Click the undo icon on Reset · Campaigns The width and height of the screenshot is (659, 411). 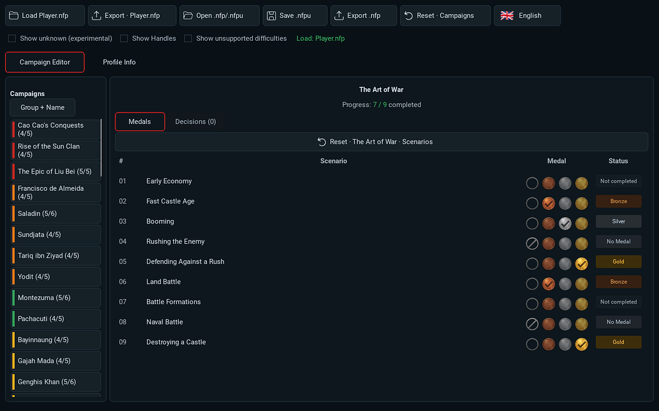coord(409,15)
